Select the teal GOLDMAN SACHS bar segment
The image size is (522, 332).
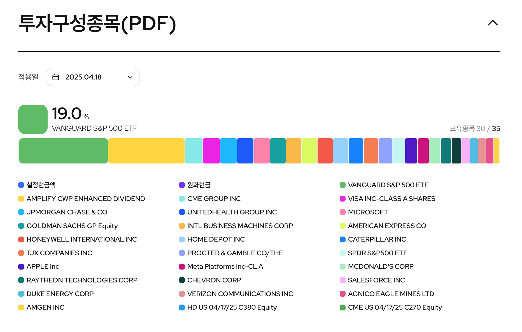point(278,151)
